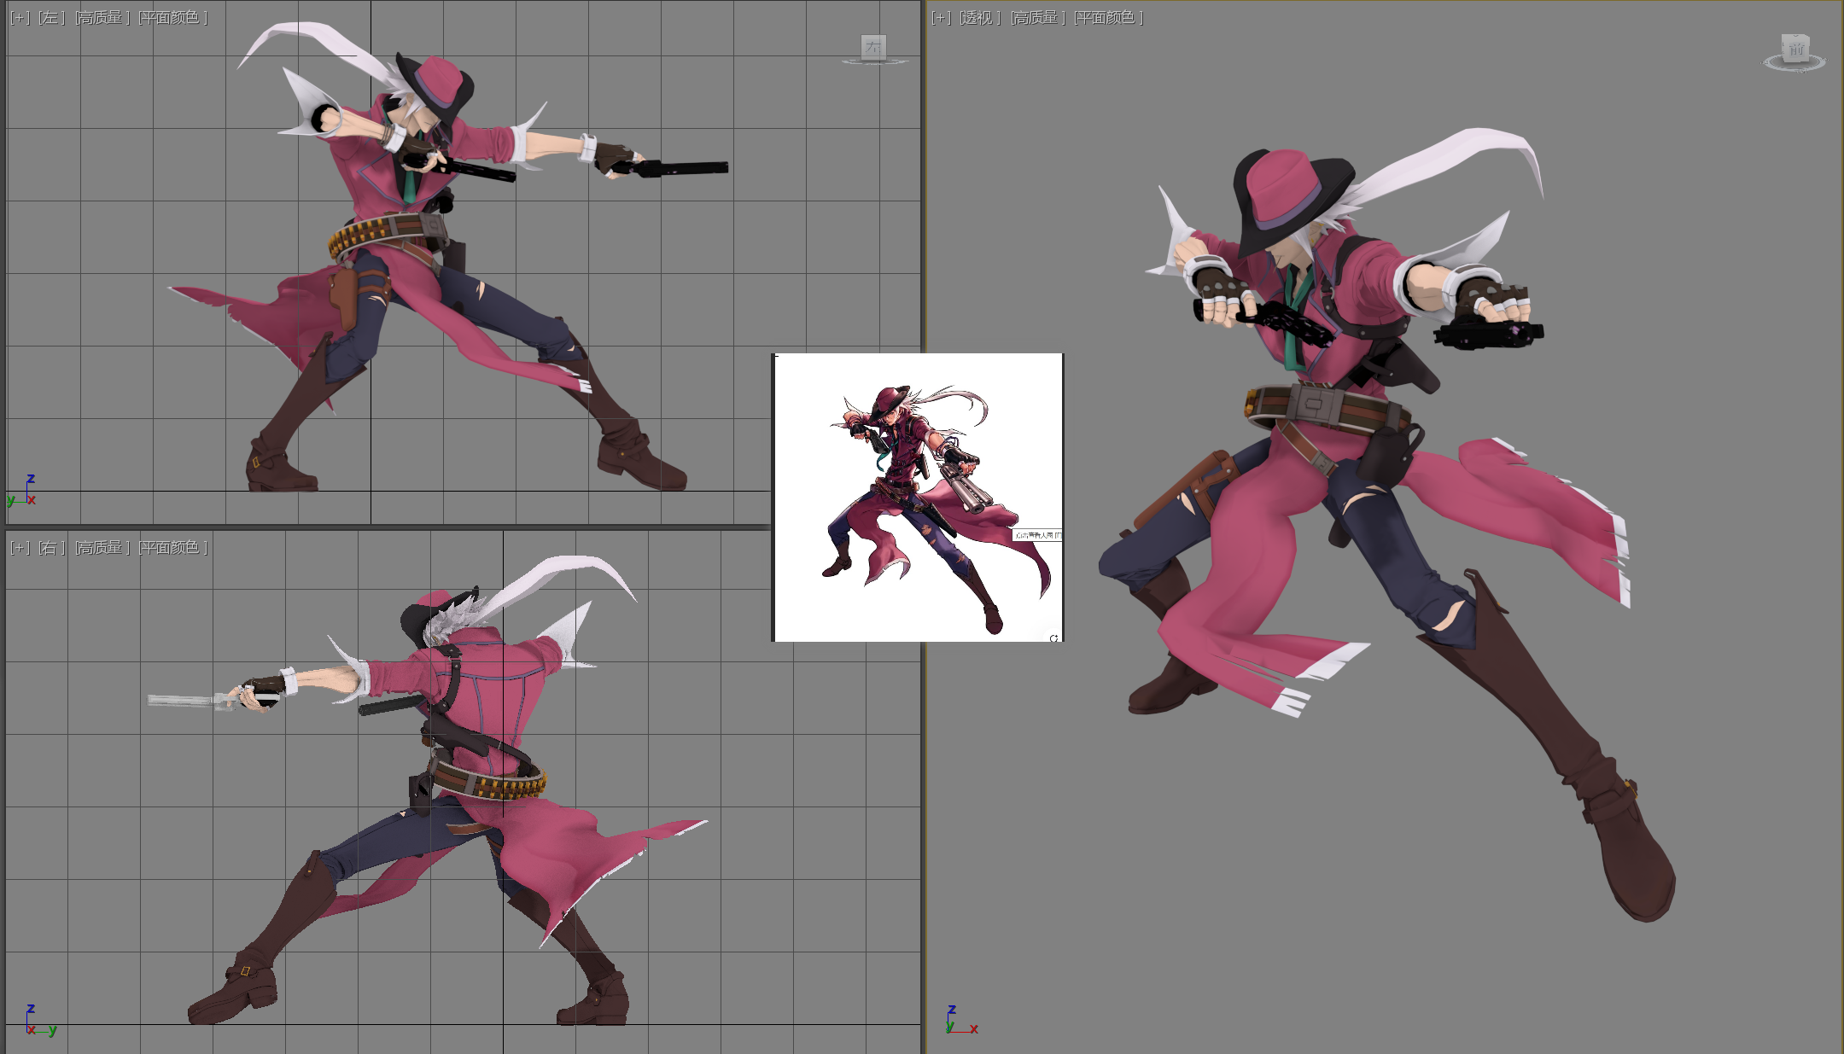The width and height of the screenshot is (1844, 1054).
Task: Open [高质量] quality menu in 左 viewport
Action: pyautogui.click(x=102, y=18)
